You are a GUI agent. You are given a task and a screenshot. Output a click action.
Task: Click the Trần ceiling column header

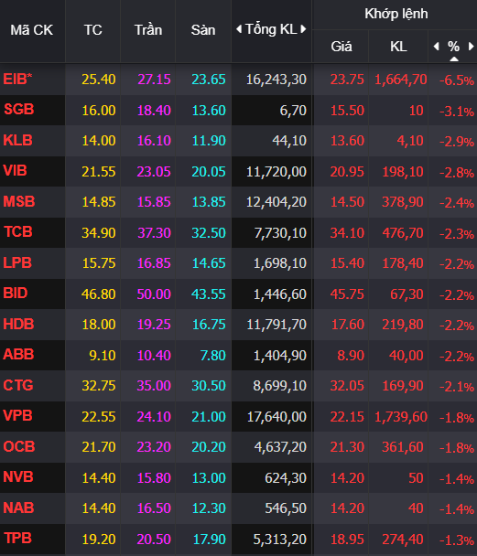click(x=148, y=30)
